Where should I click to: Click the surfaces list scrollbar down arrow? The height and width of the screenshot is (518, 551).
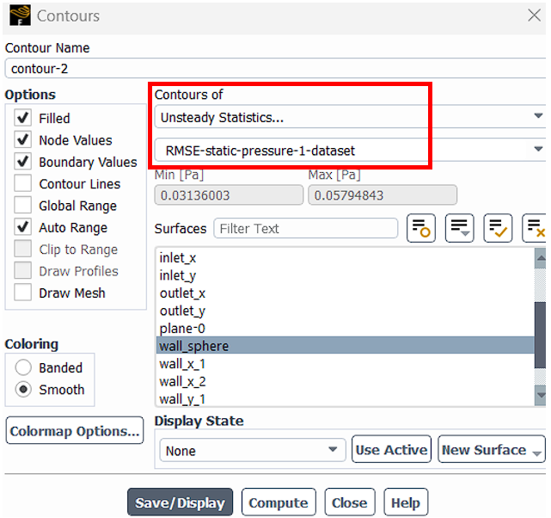click(x=541, y=395)
